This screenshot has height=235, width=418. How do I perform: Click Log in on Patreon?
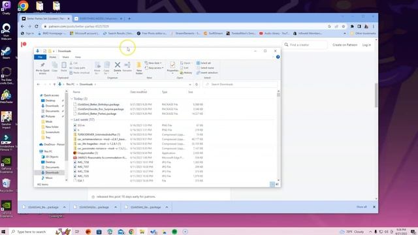[x=366, y=45]
